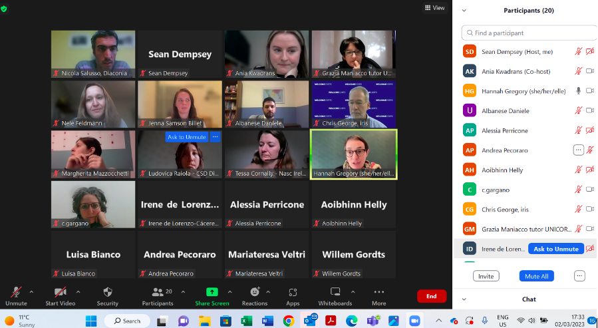The image size is (598, 328).
Task: Toggle Start Video camera button
Action: coord(60,292)
